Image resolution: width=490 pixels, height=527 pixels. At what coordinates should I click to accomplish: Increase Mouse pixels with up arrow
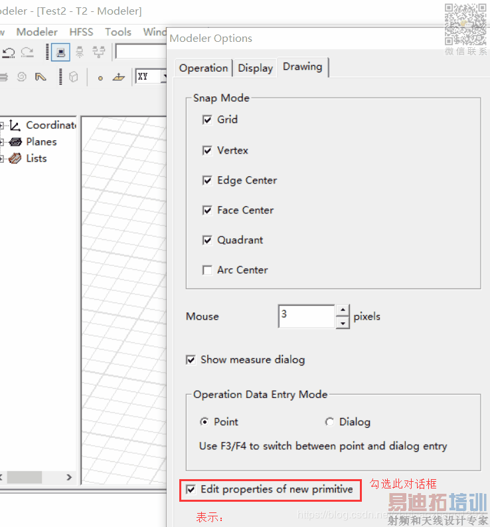point(343,310)
